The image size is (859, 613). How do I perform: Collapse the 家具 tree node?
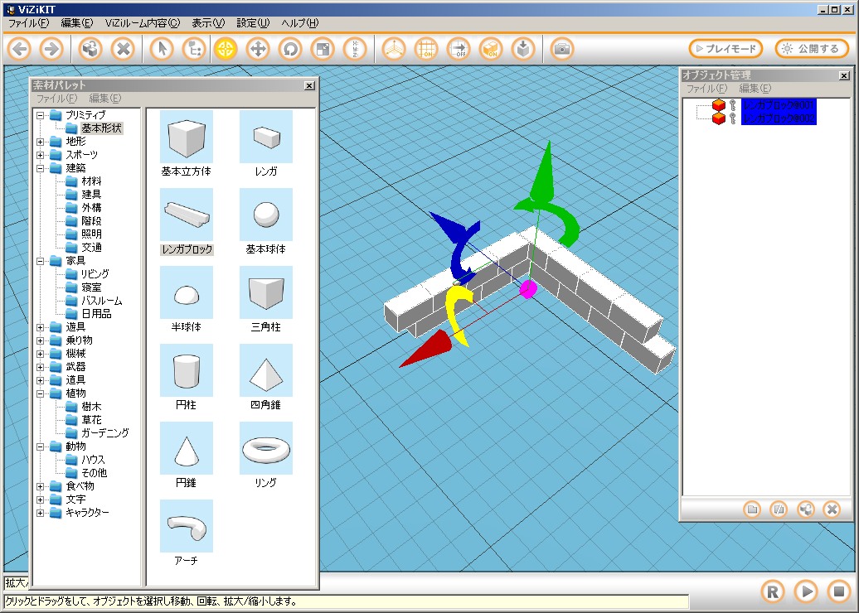(40, 261)
